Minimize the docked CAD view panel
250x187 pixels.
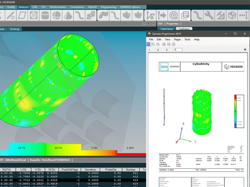[x=148, y=24]
